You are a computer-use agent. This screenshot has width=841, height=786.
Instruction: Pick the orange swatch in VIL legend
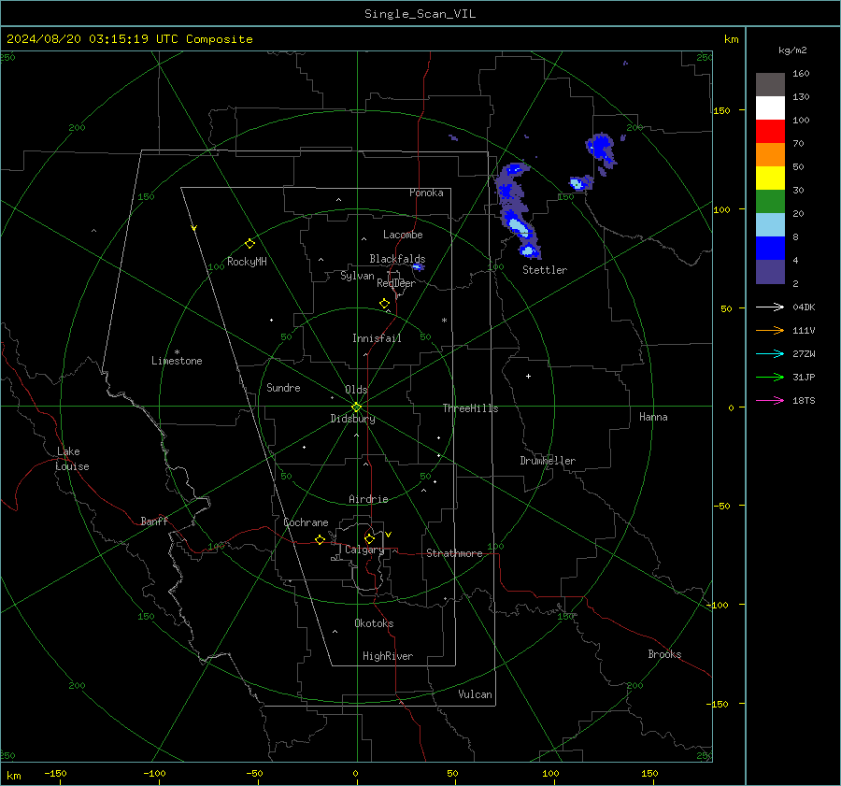[770, 155]
